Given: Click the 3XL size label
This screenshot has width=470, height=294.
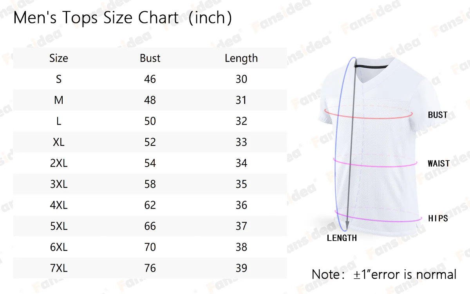Looking at the screenshot, I should pyautogui.click(x=59, y=184).
